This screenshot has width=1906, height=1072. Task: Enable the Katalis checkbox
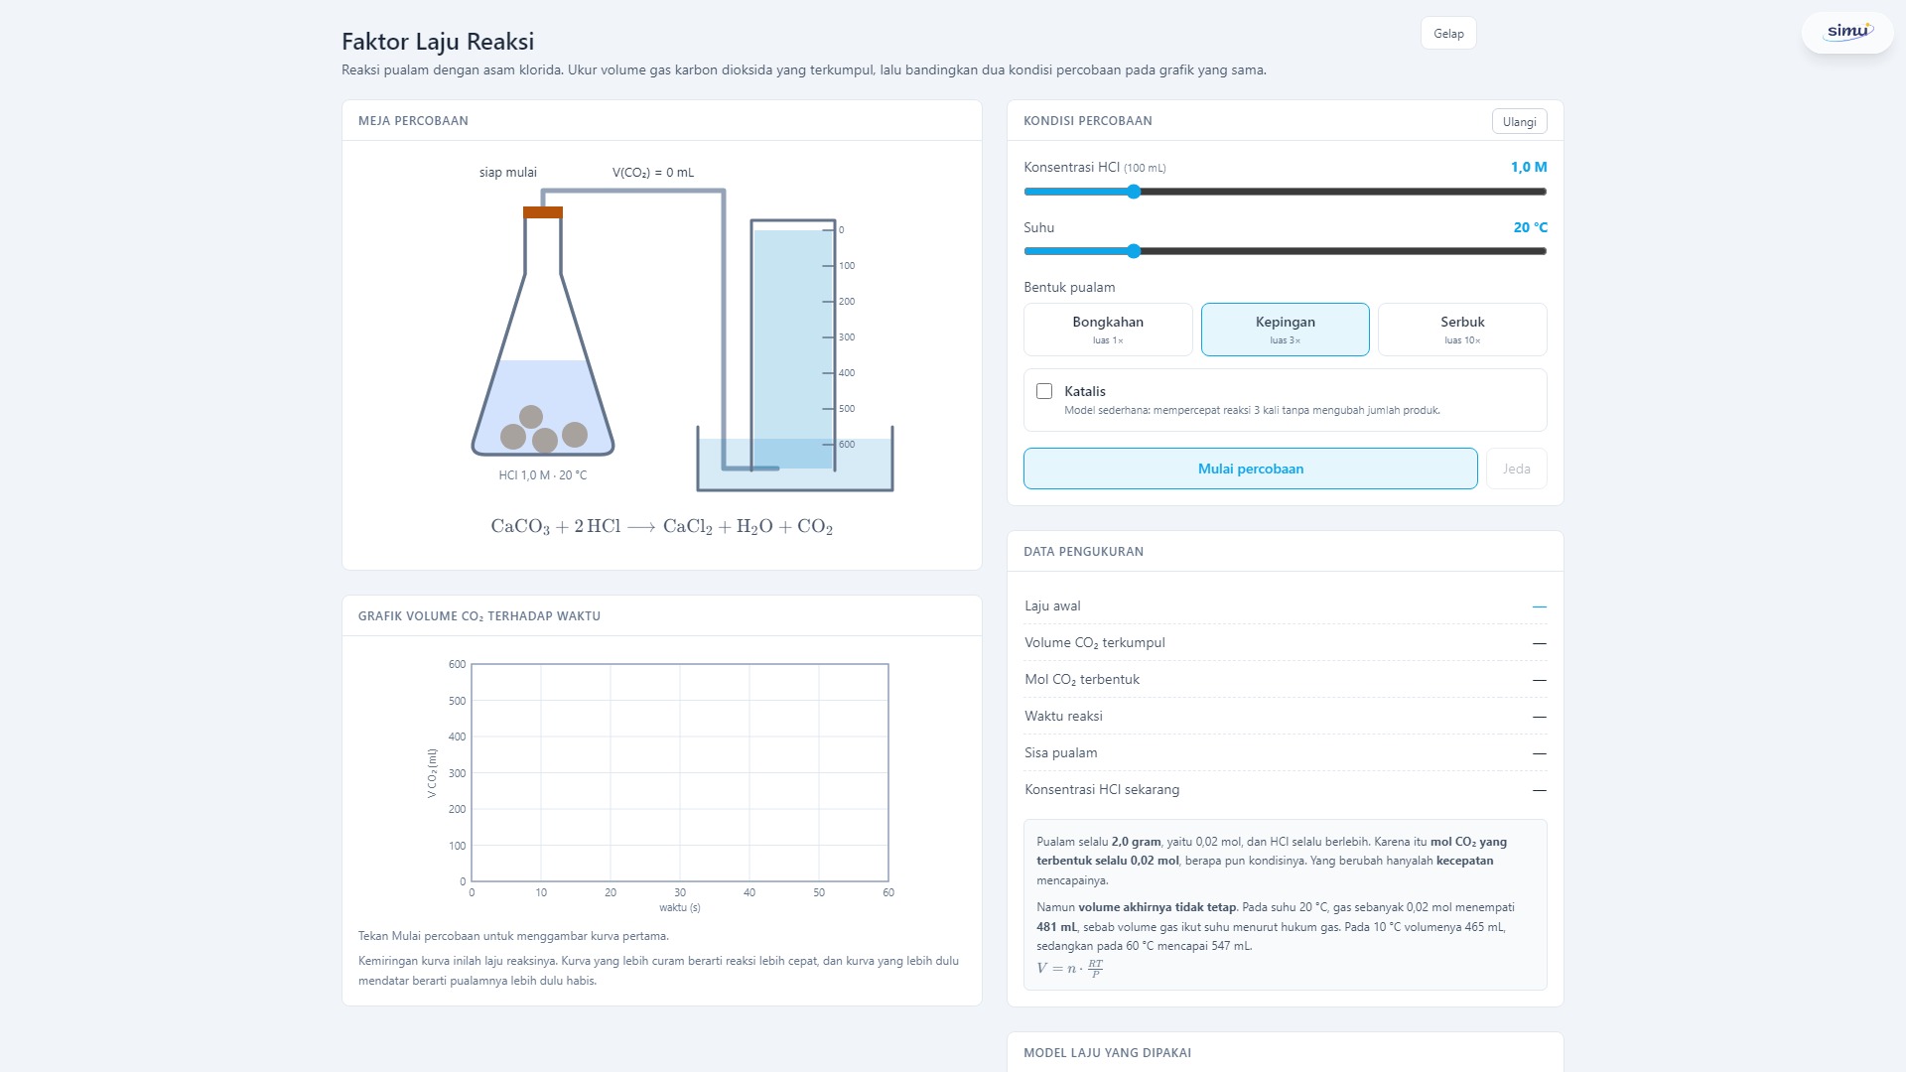tap(1044, 391)
